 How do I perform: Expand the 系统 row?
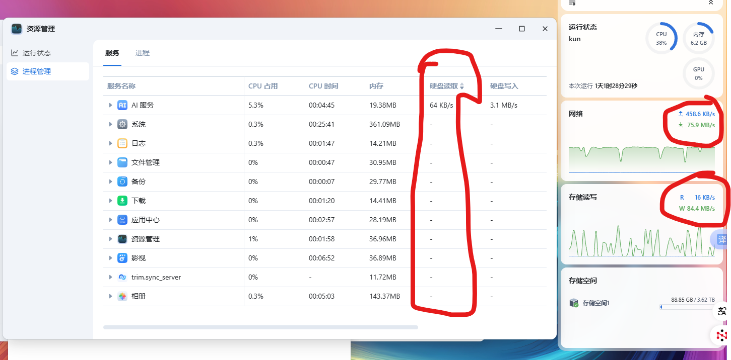pyautogui.click(x=110, y=124)
